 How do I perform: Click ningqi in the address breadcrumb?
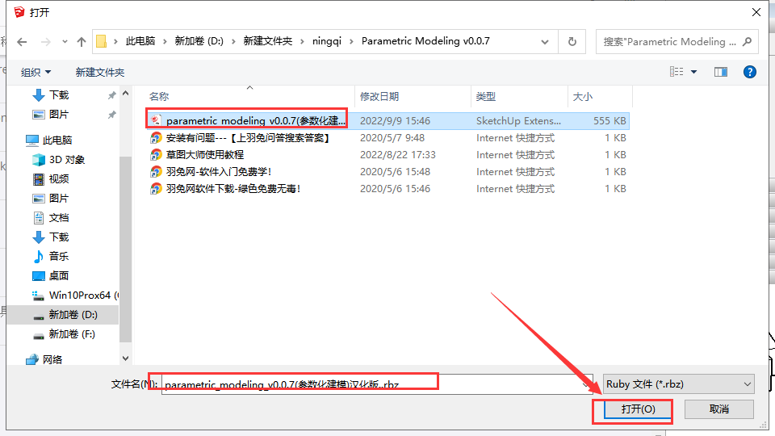[327, 41]
